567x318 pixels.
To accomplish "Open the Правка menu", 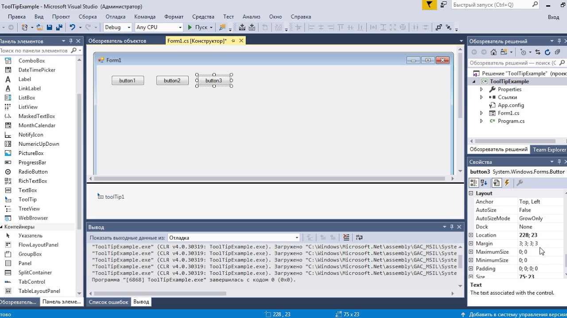I will tap(17, 16).
